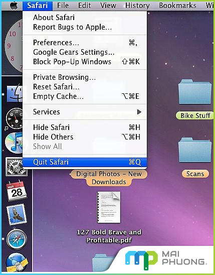Click the 127 Bold Brave and Profitable.pdf filename

click(109, 236)
